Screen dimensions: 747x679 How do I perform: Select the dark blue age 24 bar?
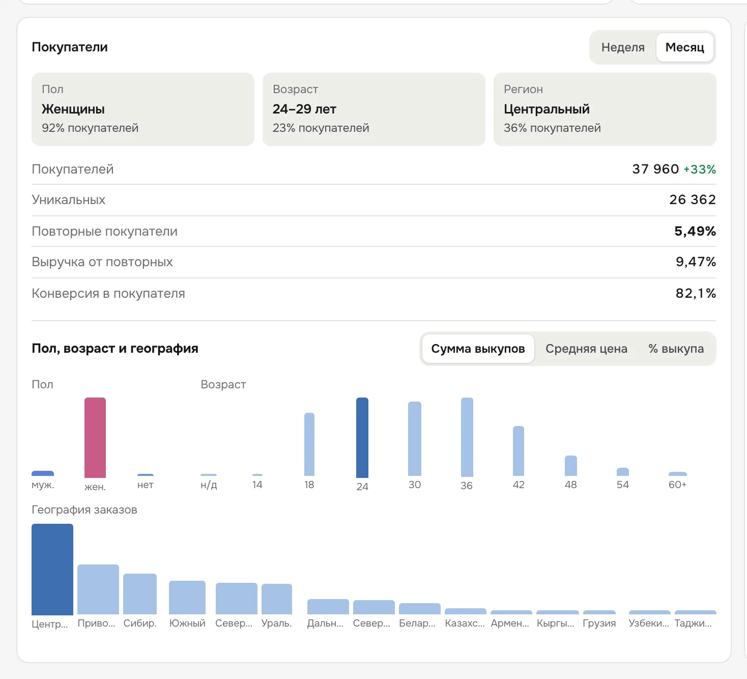362,438
